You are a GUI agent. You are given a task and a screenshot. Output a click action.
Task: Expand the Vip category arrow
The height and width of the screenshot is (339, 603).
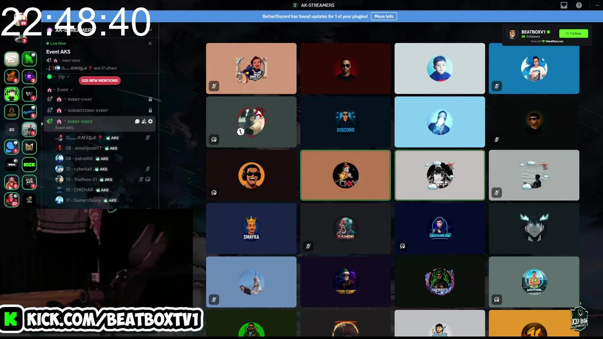coord(68,77)
